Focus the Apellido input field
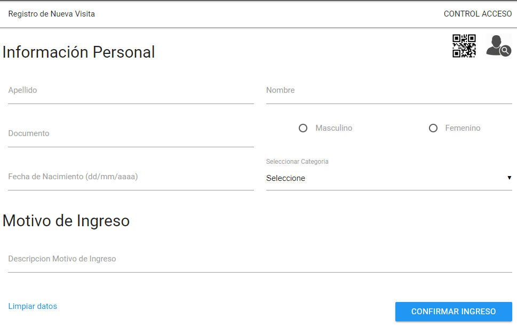Screen dimensions: 517x326 click(x=131, y=91)
